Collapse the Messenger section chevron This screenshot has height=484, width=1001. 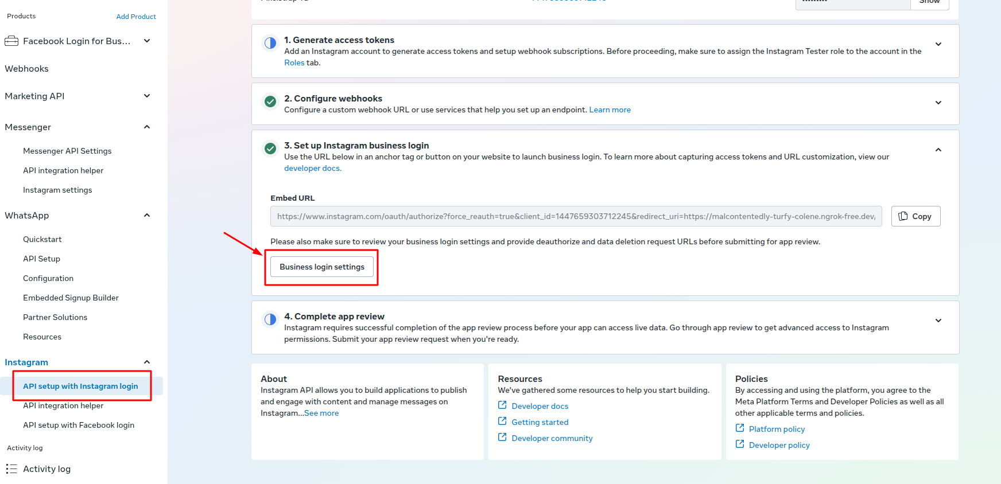pyautogui.click(x=147, y=127)
